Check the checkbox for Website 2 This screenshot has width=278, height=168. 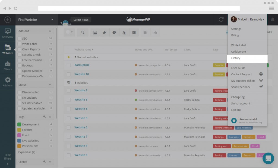(x=68, y=90)
